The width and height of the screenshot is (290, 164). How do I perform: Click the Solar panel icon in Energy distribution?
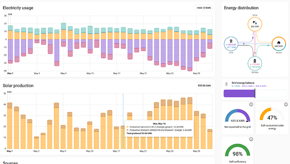coord(255,23)
